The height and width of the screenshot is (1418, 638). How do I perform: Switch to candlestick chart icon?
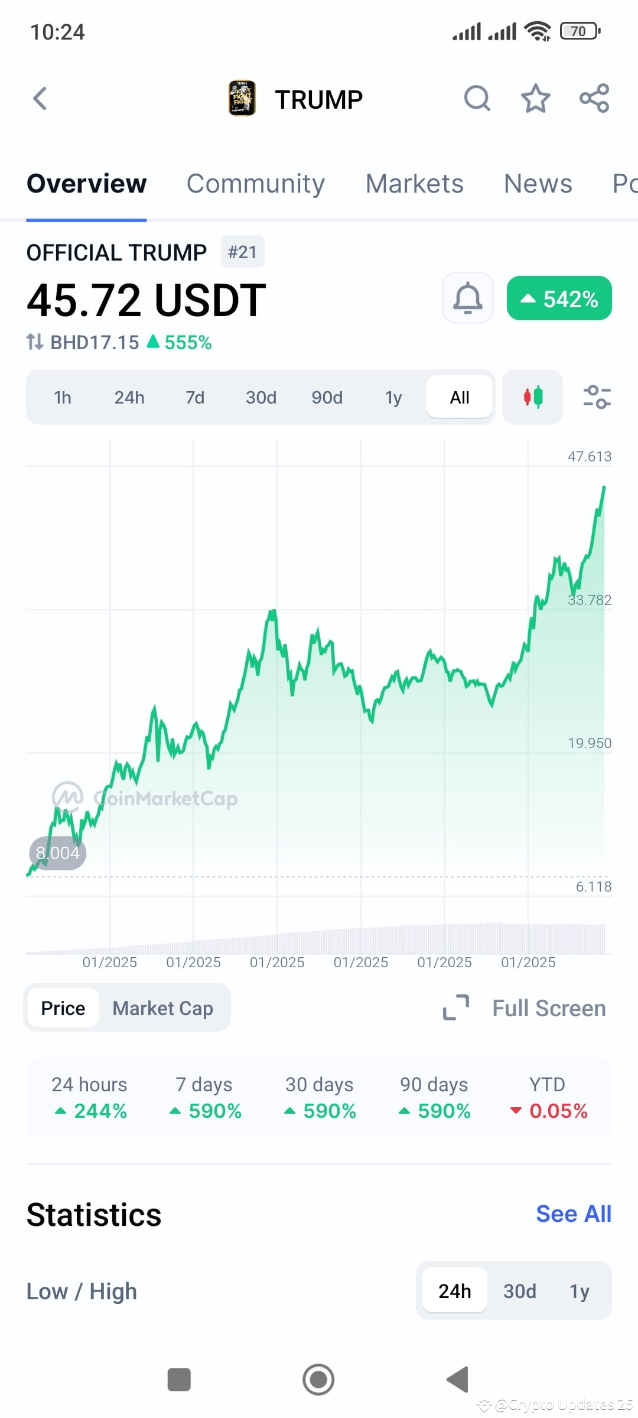pos(533,397)
